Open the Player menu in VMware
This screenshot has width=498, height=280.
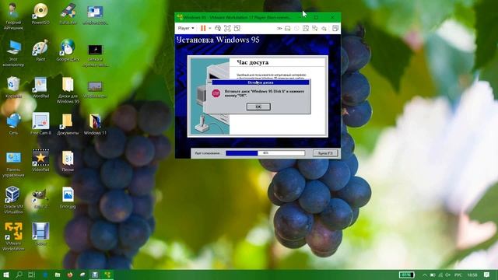pyautogui.click(x=186, y=28)
